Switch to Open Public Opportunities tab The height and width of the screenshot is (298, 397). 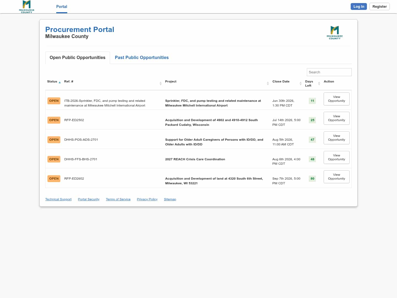(77, 58)
